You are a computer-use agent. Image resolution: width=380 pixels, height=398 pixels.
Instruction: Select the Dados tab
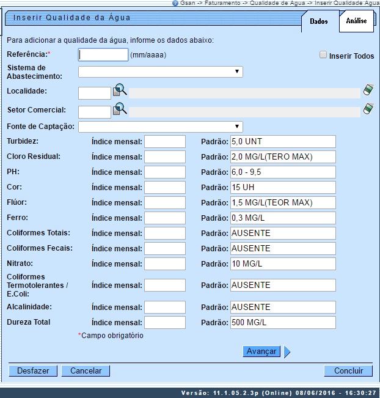pos(319,21)
